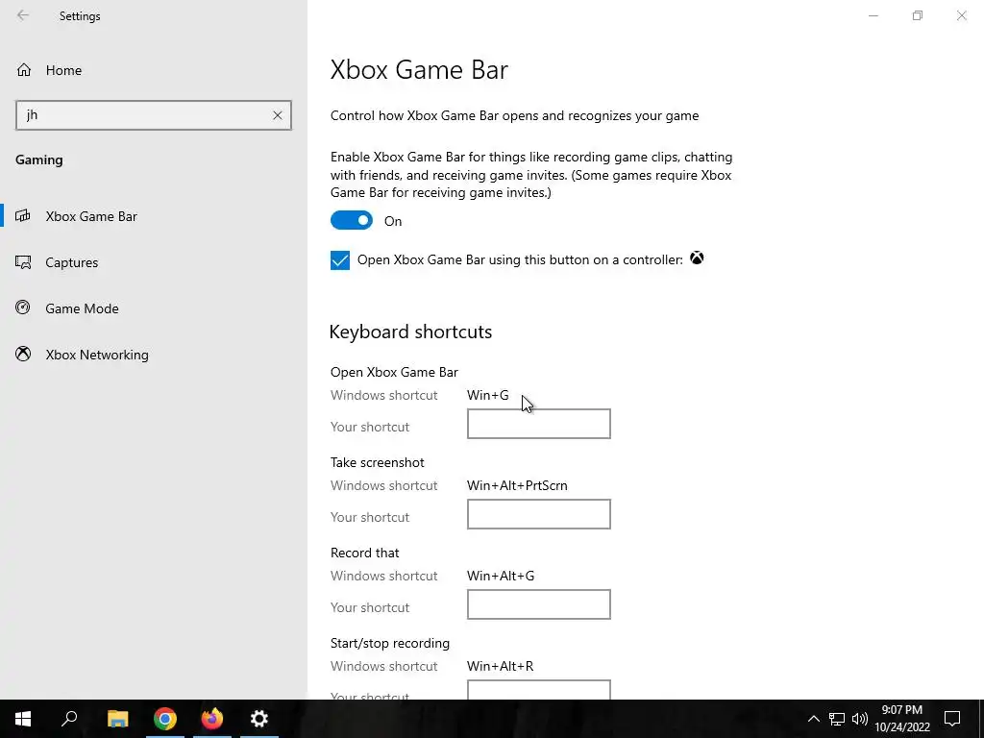The width and height of the screenshot is (984, 738).
Task: Click the Keyboard shortcuts heading
Action: pyautogui.click(x=410, y=332)
